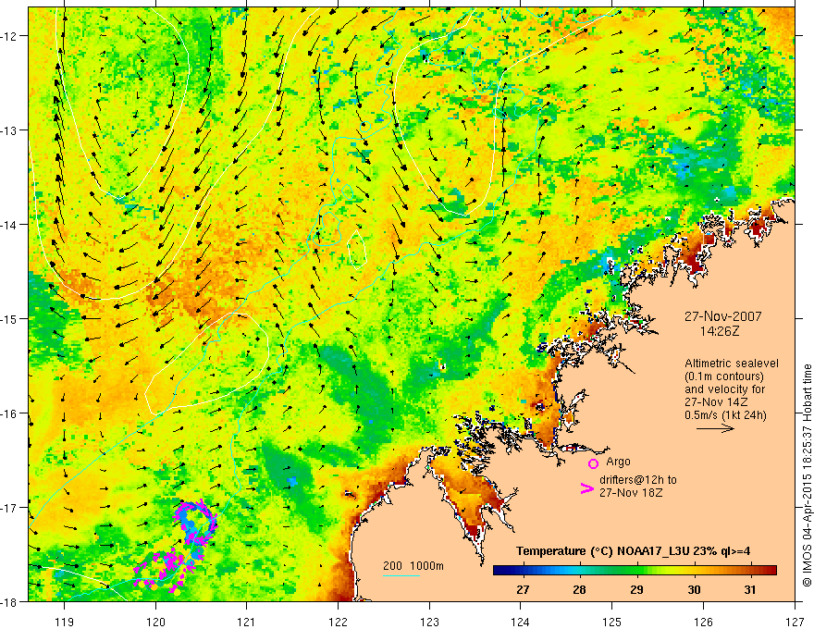The height and width of the screenshot is (629, 814).
Task: Click the color bar label 30
Action: [x=694, y=589]
